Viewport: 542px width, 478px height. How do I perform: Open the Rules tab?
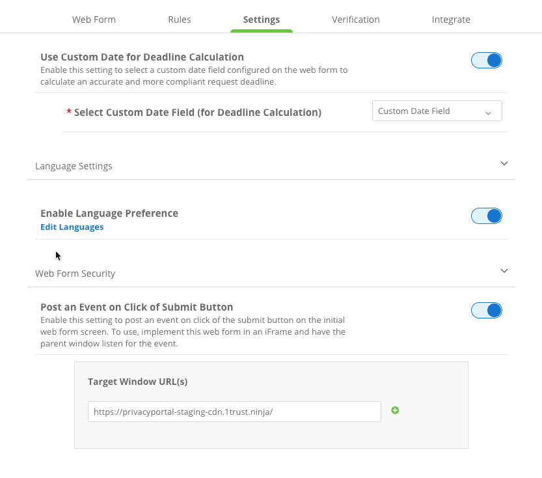pos(180,20)
